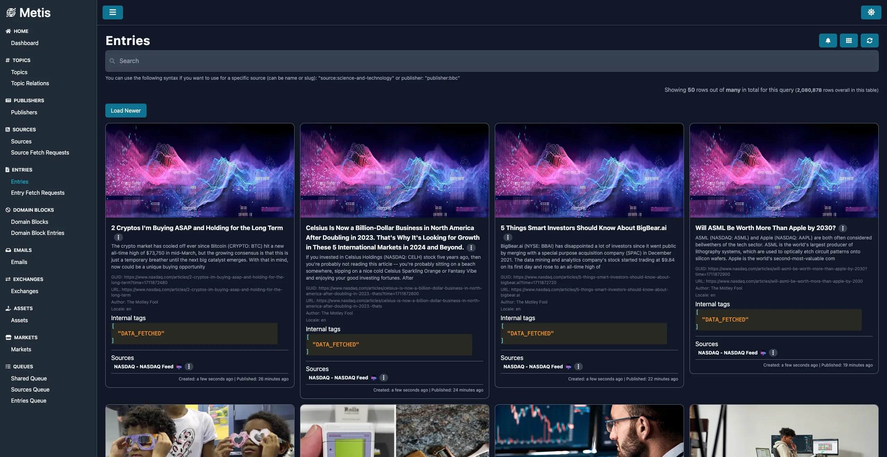Image resolution: width=887 pixels, height=457 pixels.
Task: Open Dashboard link in sidebar
Action: click(x=25, y=43)
